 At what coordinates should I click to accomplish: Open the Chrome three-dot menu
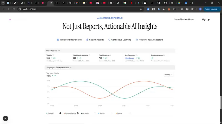pyautogui.click(x=219, y=9)
